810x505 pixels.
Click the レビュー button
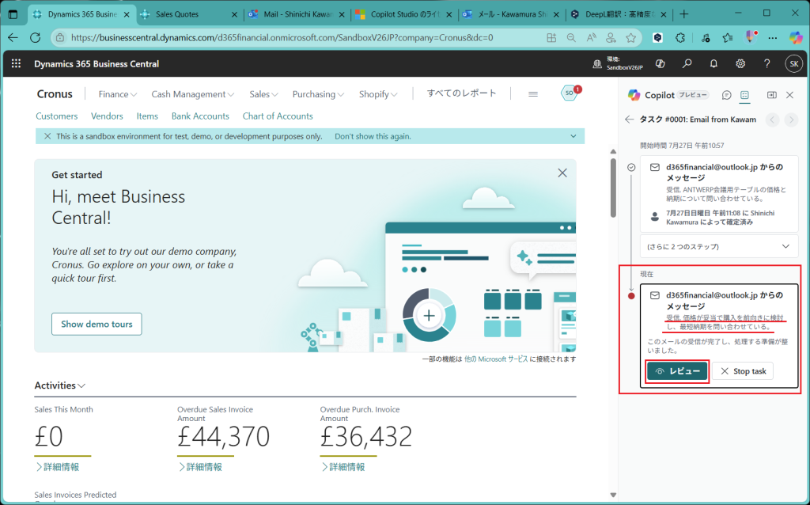(677, 371)
